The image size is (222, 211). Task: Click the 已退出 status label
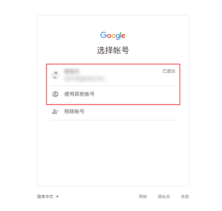point(169,71)
